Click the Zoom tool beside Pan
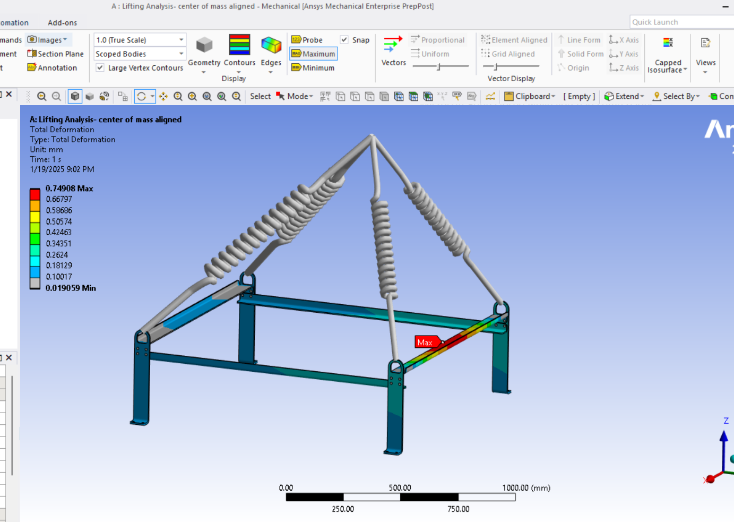This screenshot has height=522, width=734. tap(178, 96)
